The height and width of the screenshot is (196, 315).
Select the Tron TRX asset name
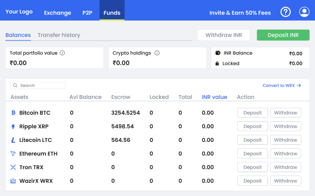[31, 167]
